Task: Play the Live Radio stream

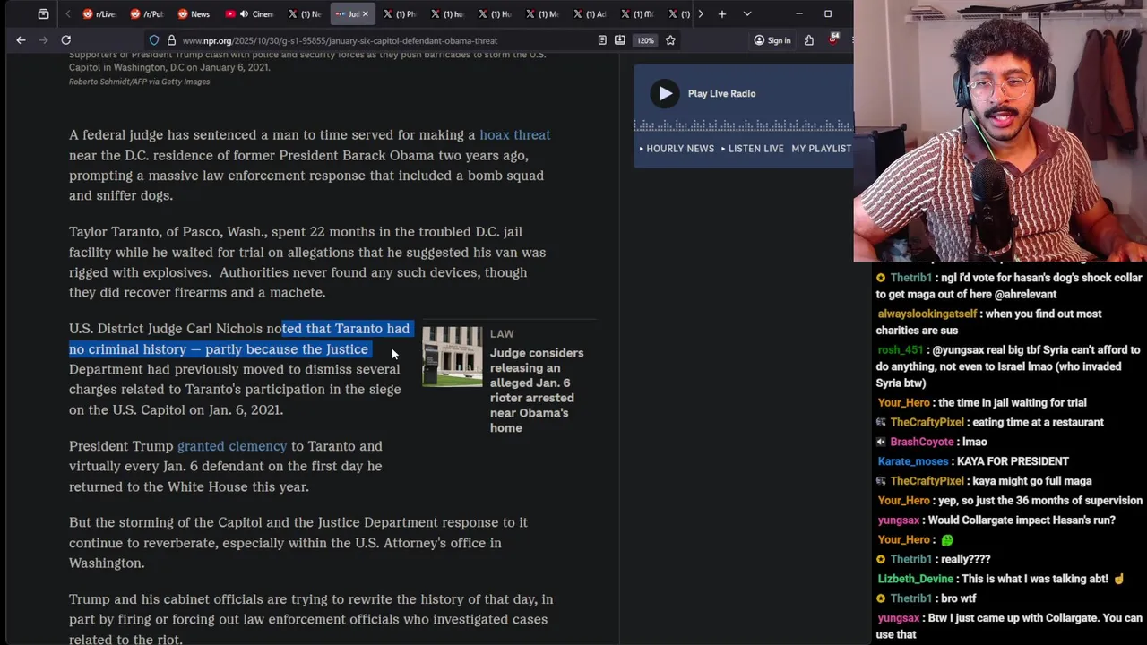Action: pyautogui.click(x=665, y=93)
